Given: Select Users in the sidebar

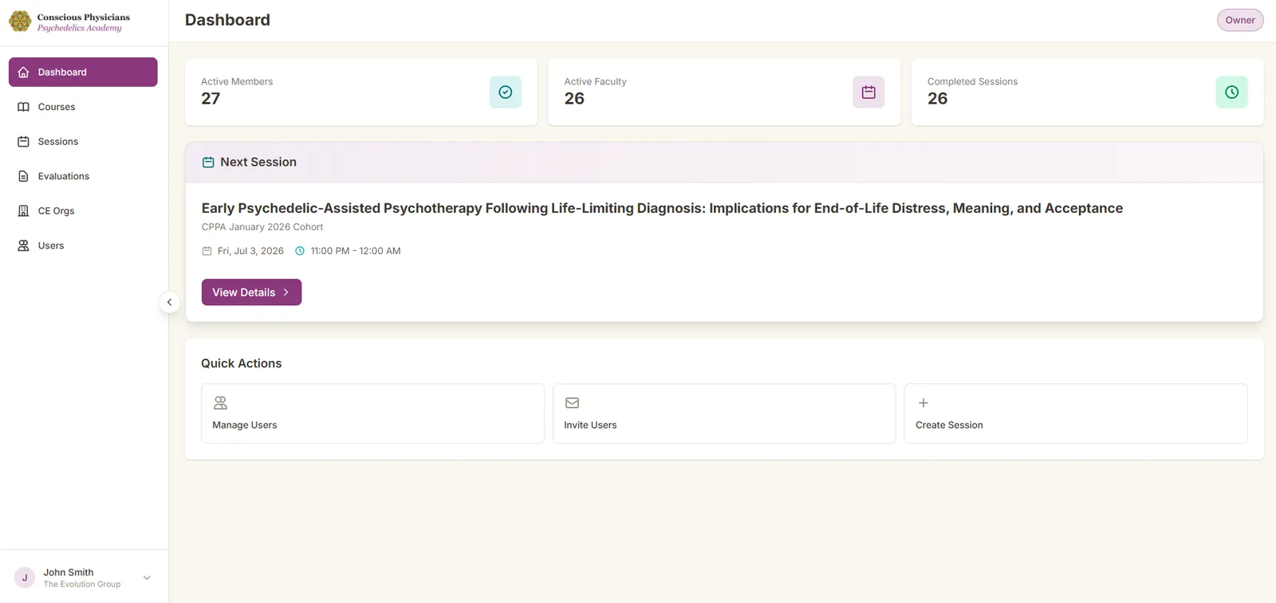Looking at the screenshot, I should 83,245.
